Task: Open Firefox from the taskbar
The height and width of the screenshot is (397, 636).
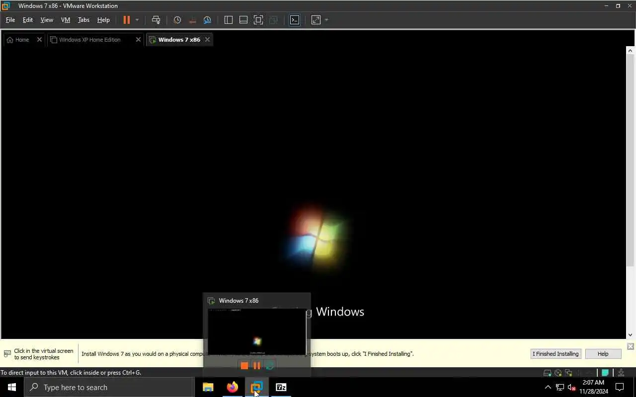Action: (x=232, y=387)
